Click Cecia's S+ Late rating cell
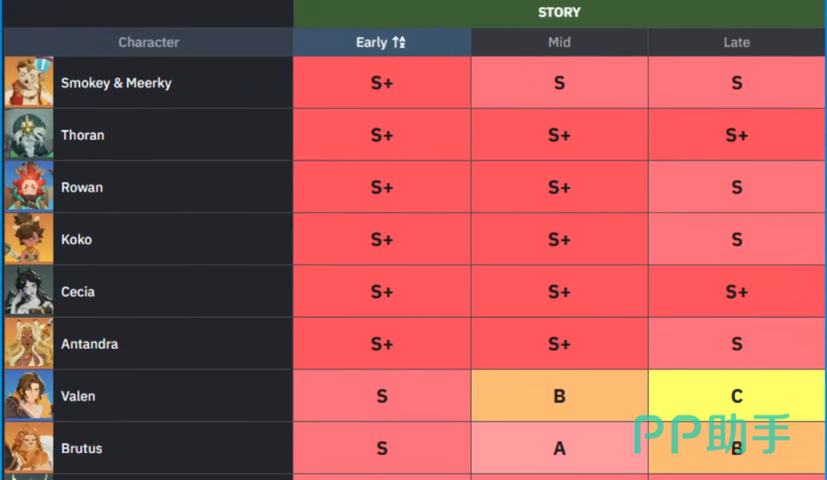The height and width of the screenshot is (480, 827). [x=736, y=291]
